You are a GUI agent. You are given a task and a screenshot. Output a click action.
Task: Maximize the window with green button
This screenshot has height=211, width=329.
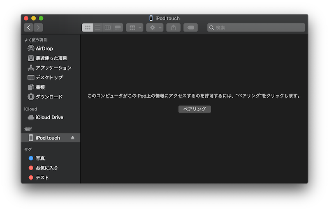coord(41,18)
